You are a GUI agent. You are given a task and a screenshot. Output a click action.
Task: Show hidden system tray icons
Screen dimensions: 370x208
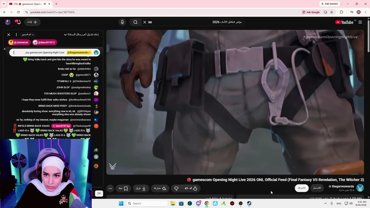point(325,203)
